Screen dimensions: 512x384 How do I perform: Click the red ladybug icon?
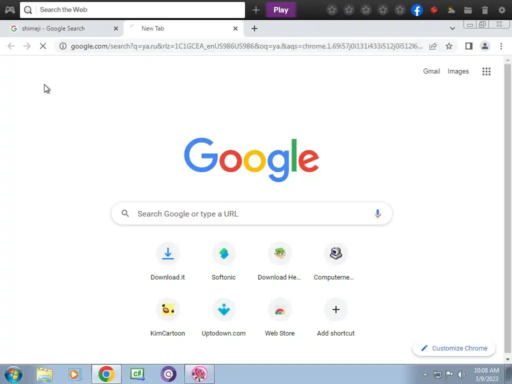tap(434, 10)
